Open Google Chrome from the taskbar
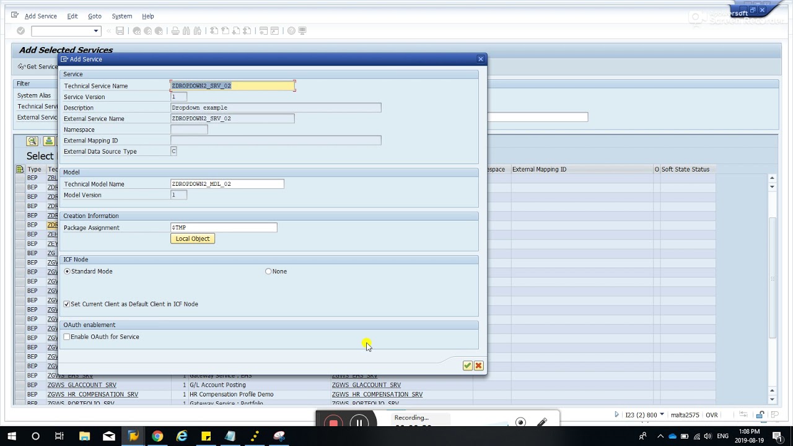The height and width of the screenshot is (446, 793). [x=157, y=436]
